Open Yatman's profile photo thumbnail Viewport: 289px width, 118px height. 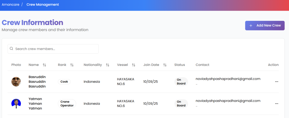tap(16, 104)
